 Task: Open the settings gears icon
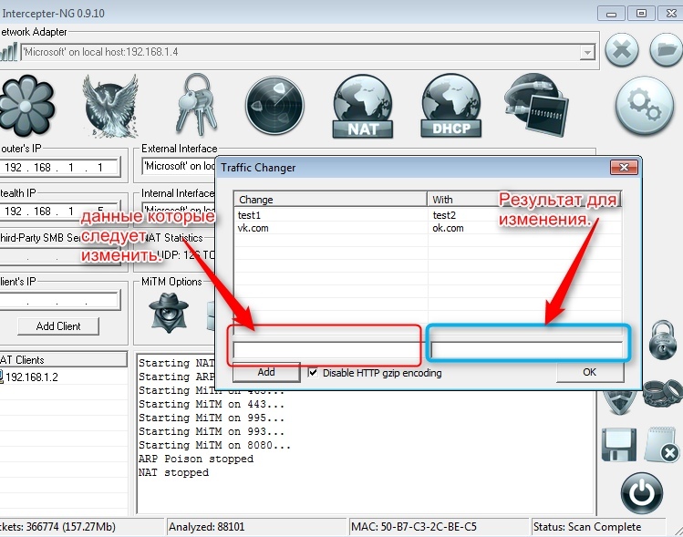[x=644, y=106]
